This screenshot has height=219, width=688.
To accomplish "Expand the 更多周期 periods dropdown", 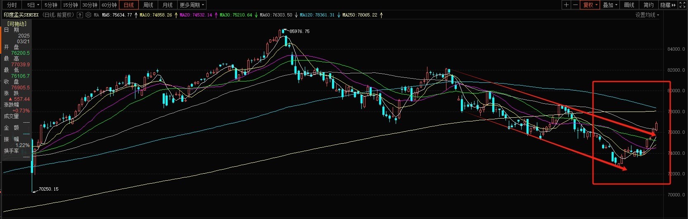I will pos(192,5).
